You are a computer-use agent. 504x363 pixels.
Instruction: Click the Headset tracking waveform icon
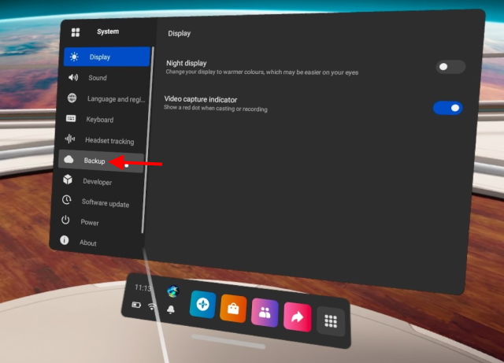pyautogui.click(x=70, y=139)
